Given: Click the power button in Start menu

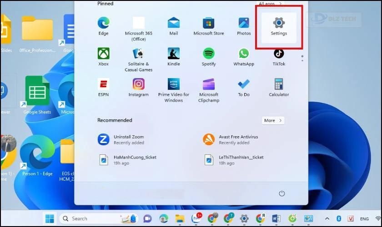Looking at the screenshot, I should click(x=281, y=193).
